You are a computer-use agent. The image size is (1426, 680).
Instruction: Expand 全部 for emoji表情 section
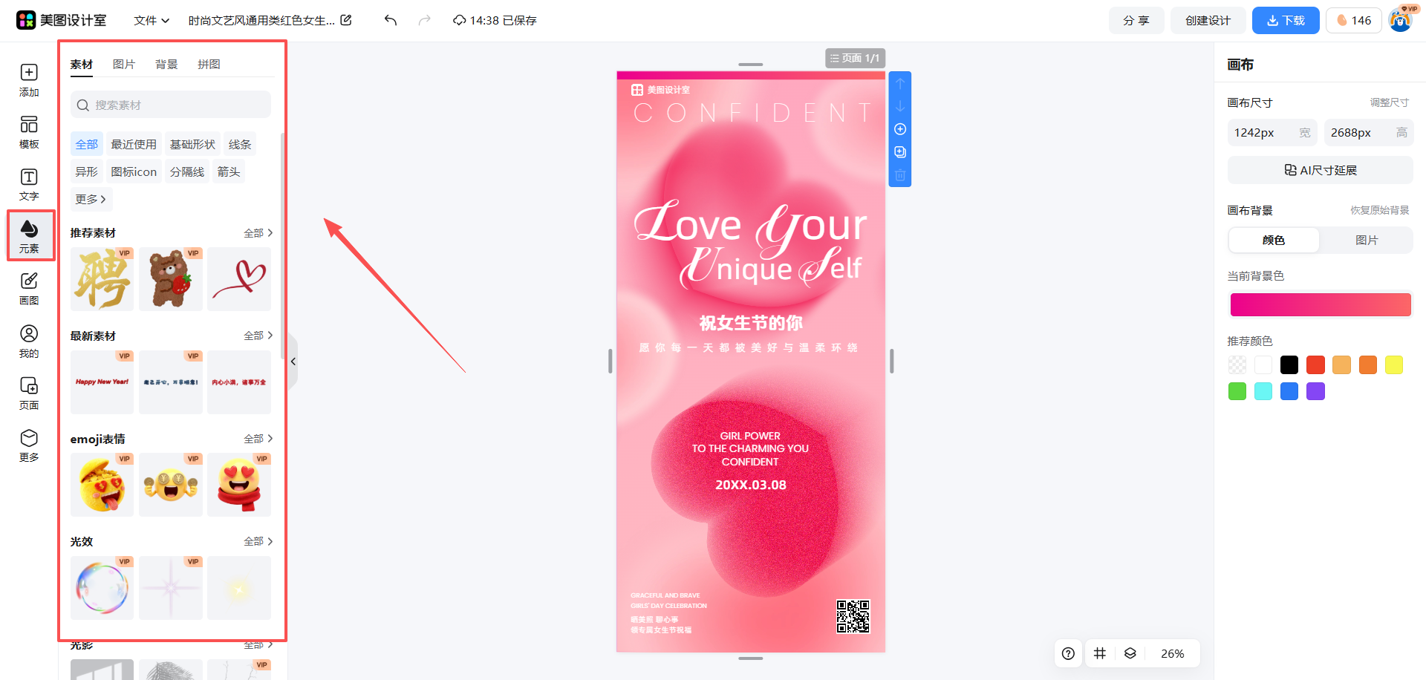258,439
